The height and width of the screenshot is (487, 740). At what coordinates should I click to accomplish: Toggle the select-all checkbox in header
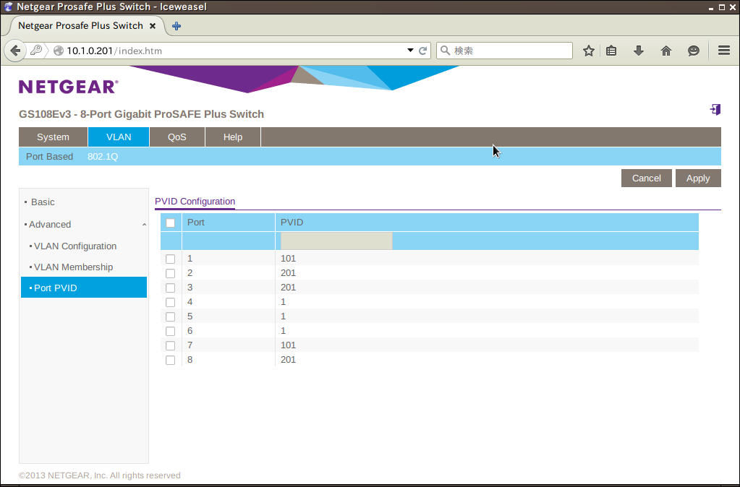[171, 223]
